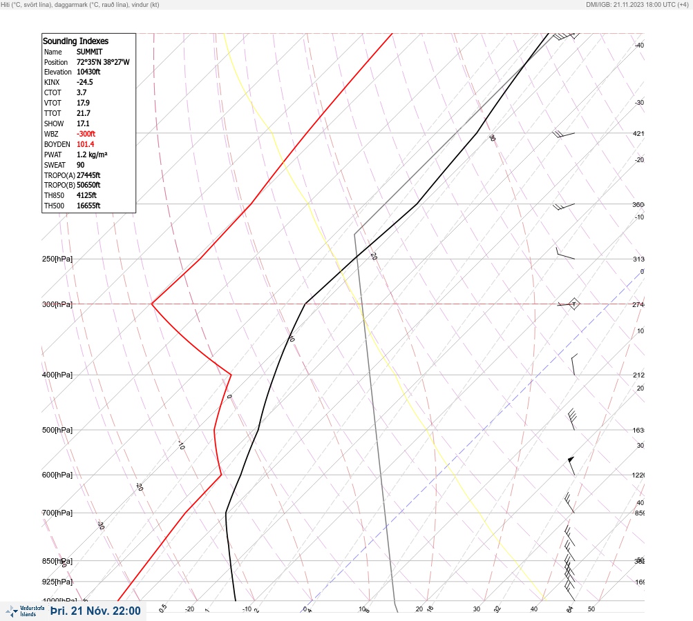Click the position value 72°35'N 38°27'W
Screen dimensions: 693x621
(x=103, y=62)
